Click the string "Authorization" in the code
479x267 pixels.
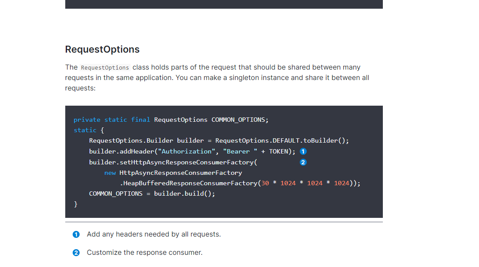tap(186, 151)
